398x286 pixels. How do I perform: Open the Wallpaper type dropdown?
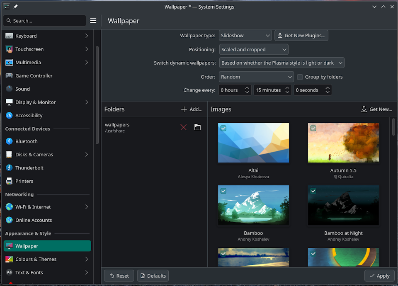(x=245, y=36)
